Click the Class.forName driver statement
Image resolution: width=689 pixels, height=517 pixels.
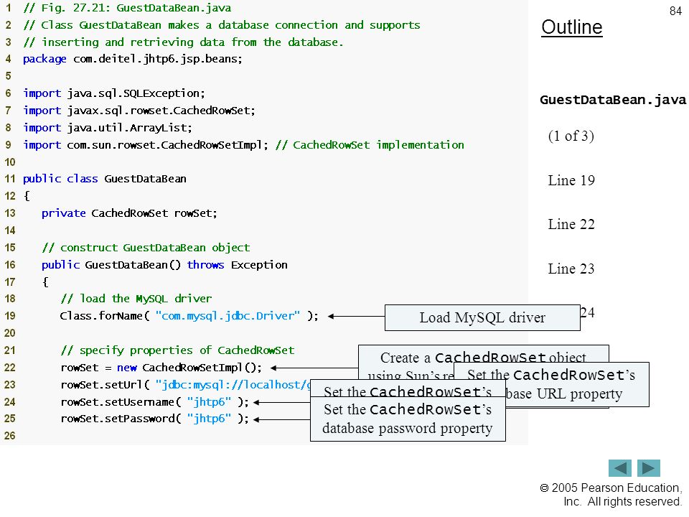[x=189, y=316]
